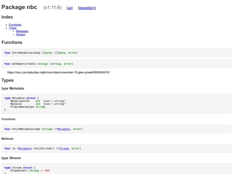This screenshot has height=174, width=233.
Task: Open the [up] link
Action: (70, 8)
